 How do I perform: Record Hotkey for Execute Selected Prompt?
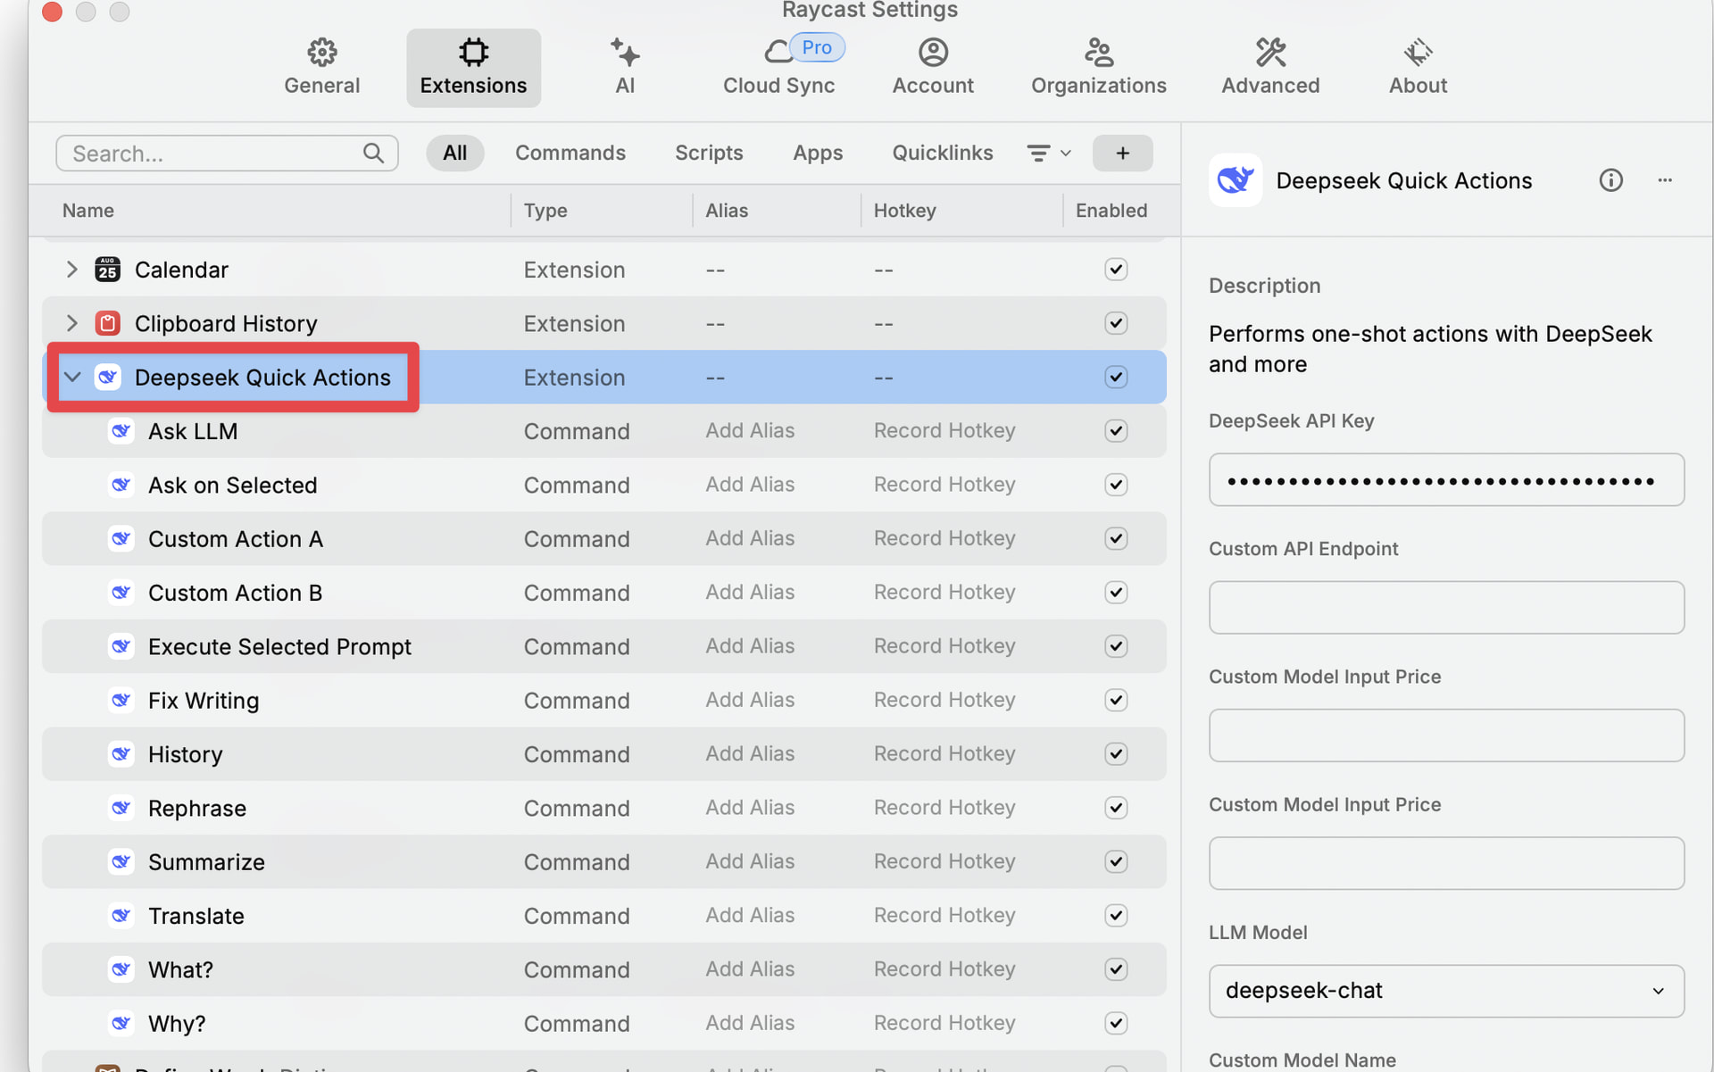tap(944, 645)
